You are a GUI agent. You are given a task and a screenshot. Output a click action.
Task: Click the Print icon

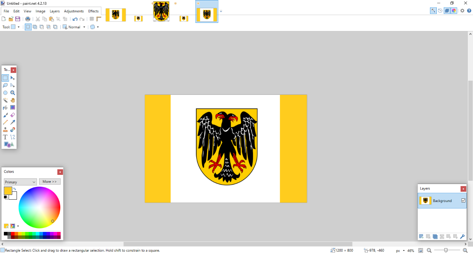pos(28,19)
